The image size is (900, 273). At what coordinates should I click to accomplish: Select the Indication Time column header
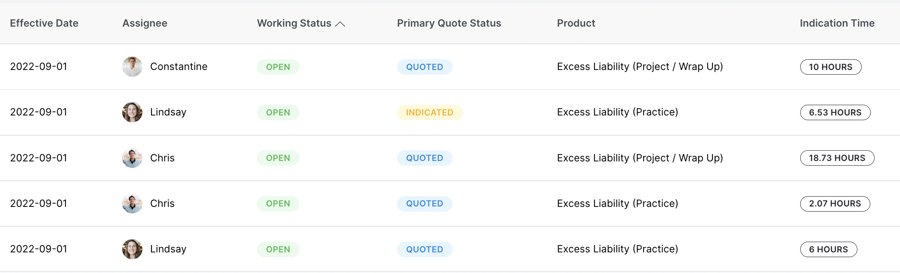tap(837, 23)
